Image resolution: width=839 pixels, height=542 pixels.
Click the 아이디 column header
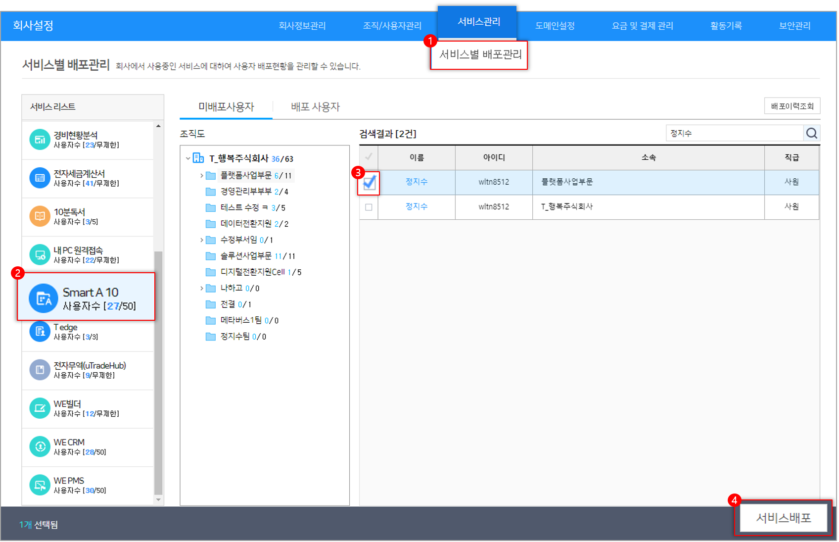494,157
